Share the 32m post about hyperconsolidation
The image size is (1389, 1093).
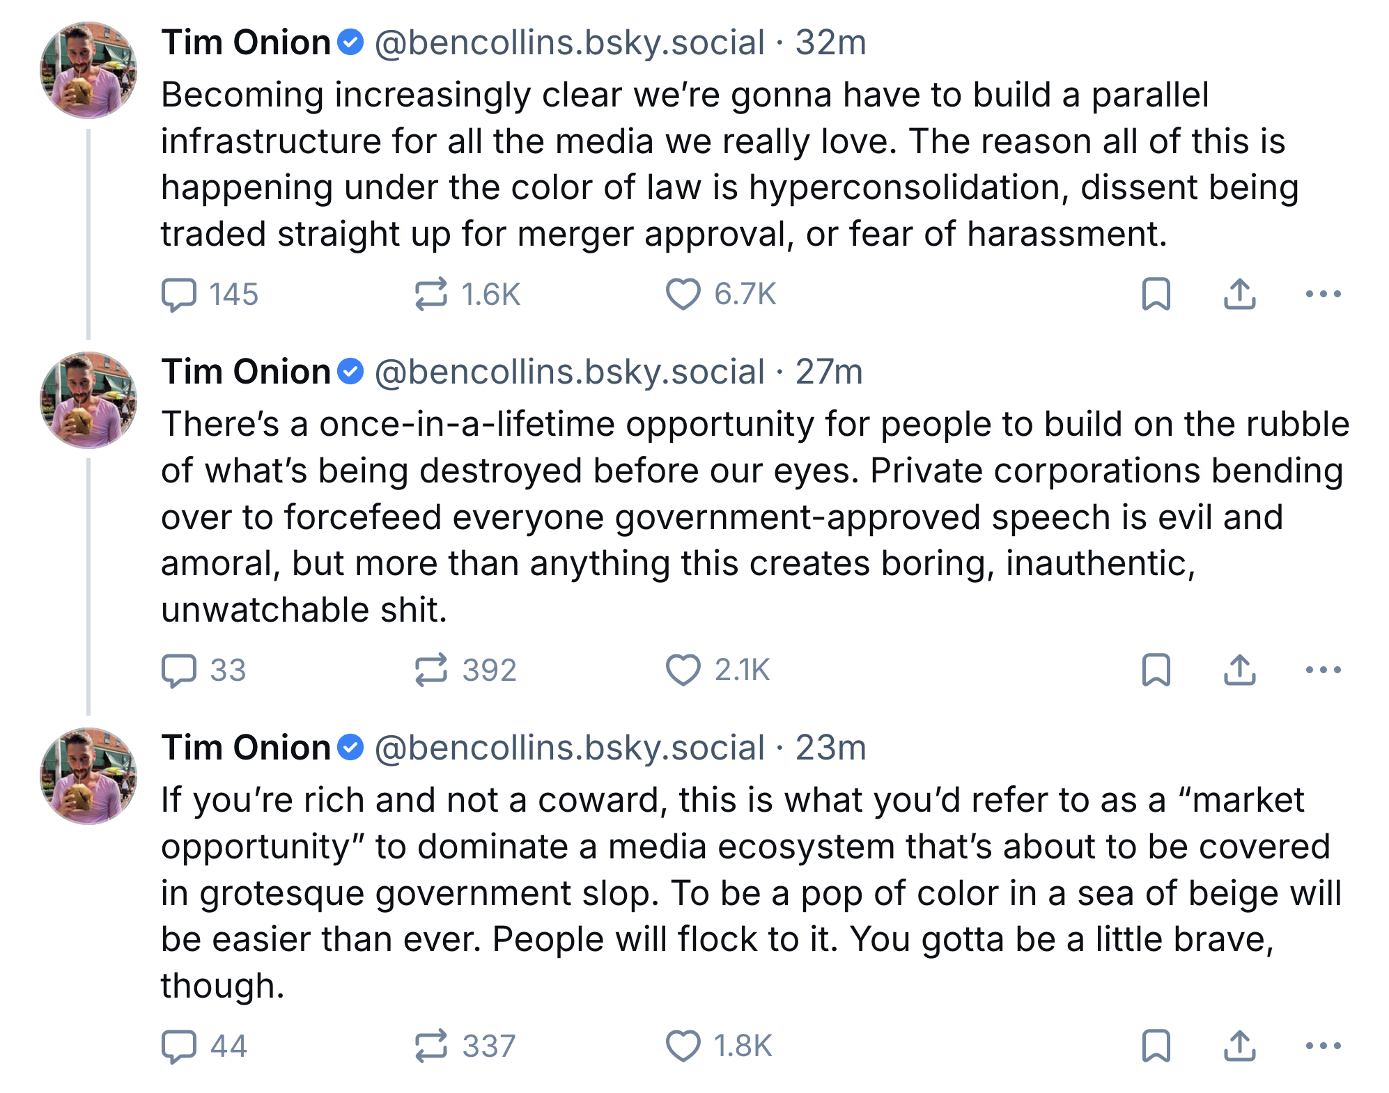(1239, 294)
